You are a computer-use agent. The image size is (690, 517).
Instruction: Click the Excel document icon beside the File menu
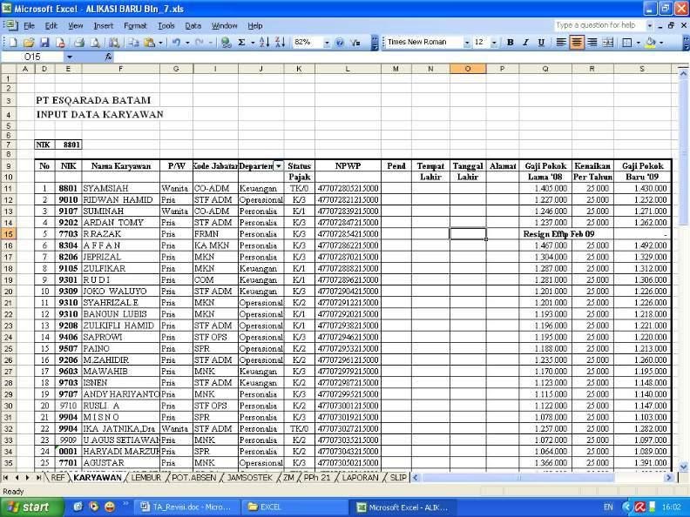pos(10,25)
